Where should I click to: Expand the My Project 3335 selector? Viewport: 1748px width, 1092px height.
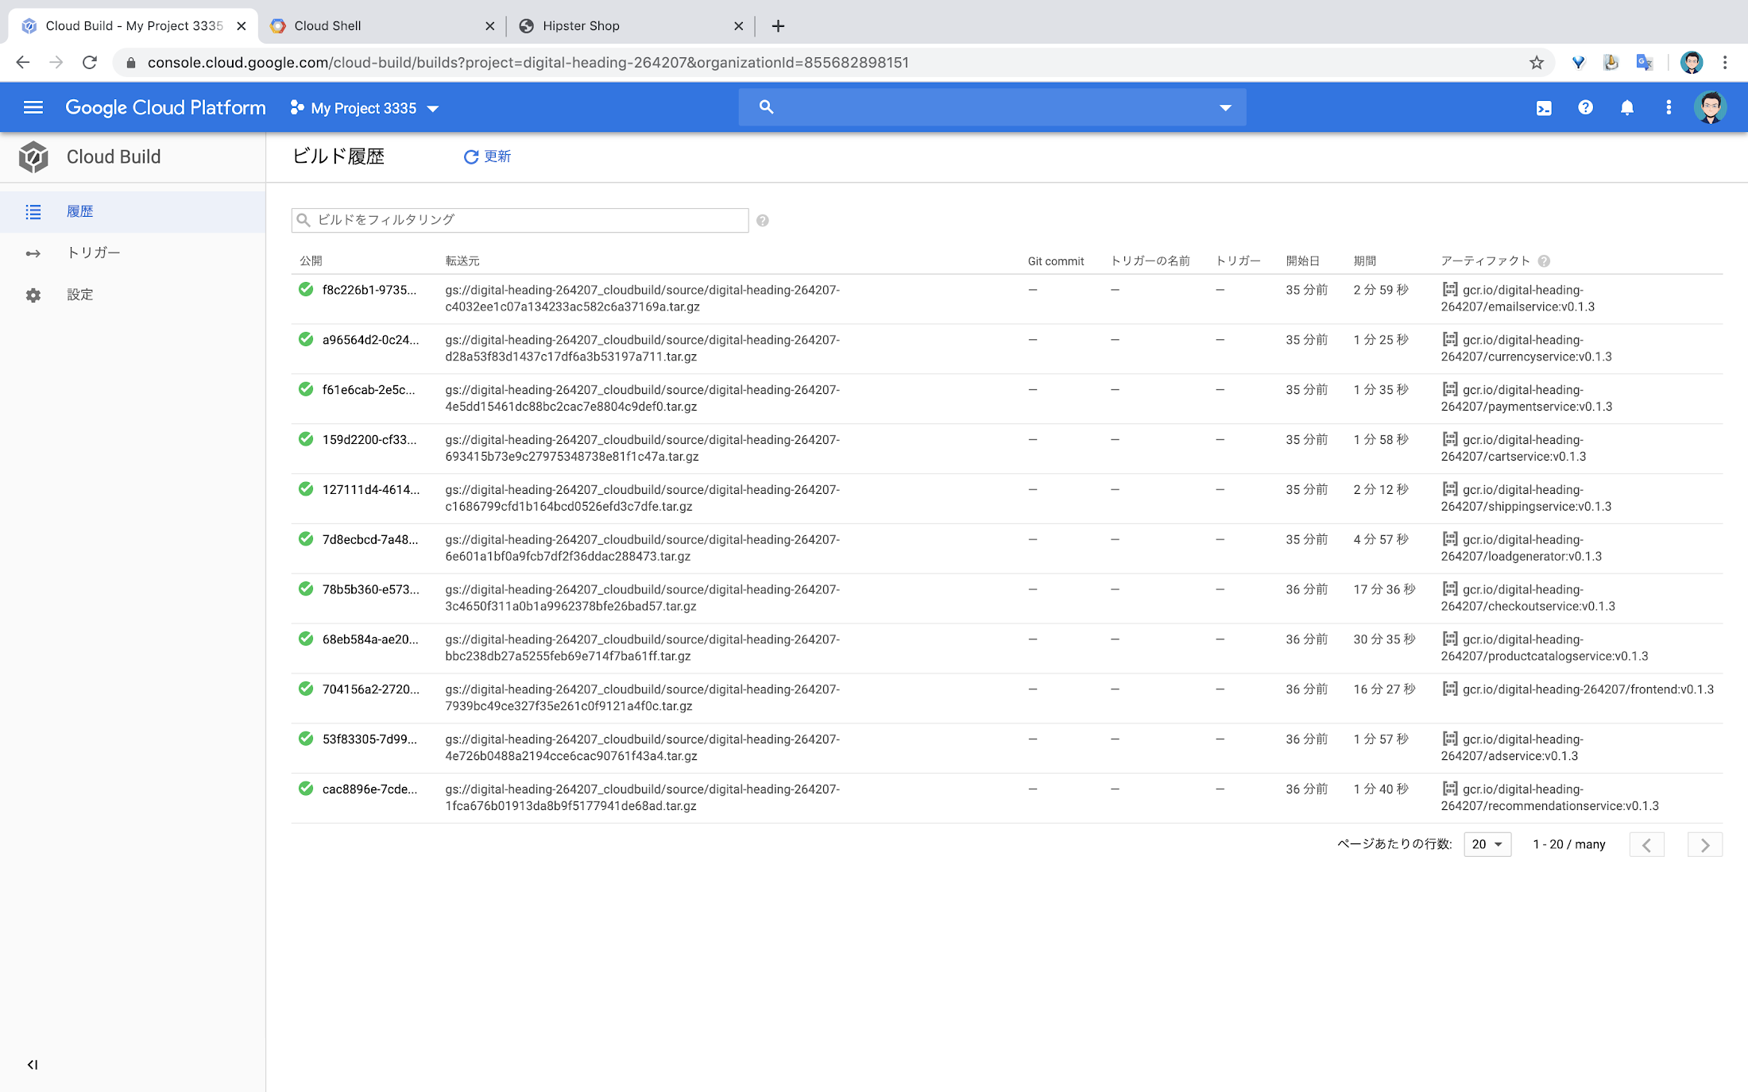[x=364, y=108]
